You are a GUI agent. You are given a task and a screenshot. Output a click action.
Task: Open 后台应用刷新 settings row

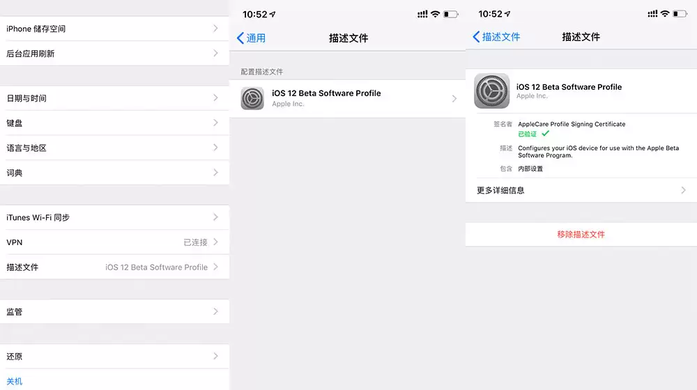point(114,54)
